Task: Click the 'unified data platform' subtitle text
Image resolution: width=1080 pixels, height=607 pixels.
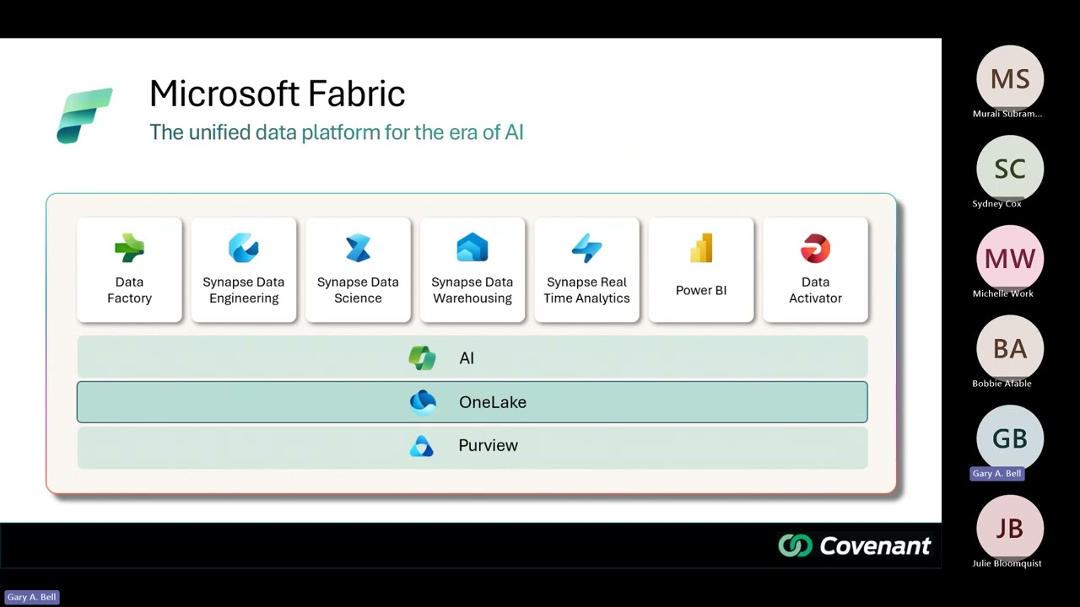Action: (337, 132)
